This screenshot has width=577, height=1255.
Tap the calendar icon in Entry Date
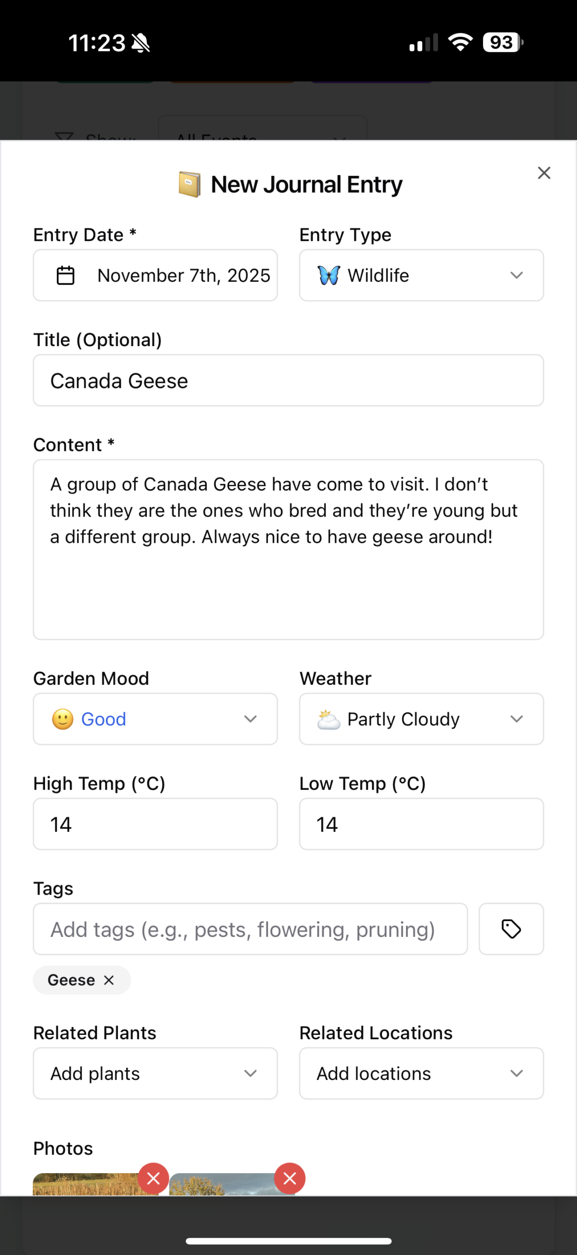(66, 276)
